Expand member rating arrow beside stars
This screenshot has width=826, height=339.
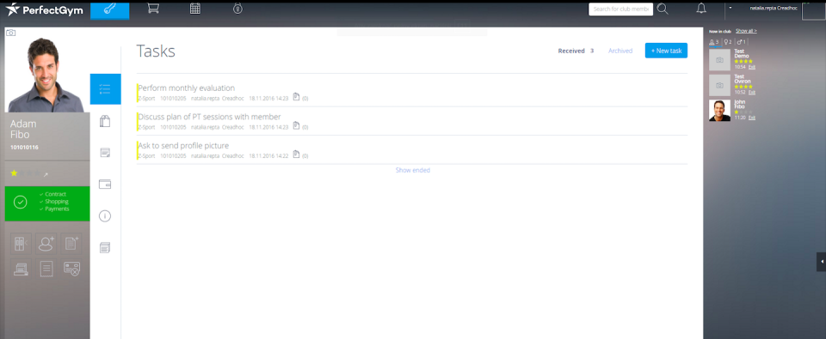click(46, 174)
